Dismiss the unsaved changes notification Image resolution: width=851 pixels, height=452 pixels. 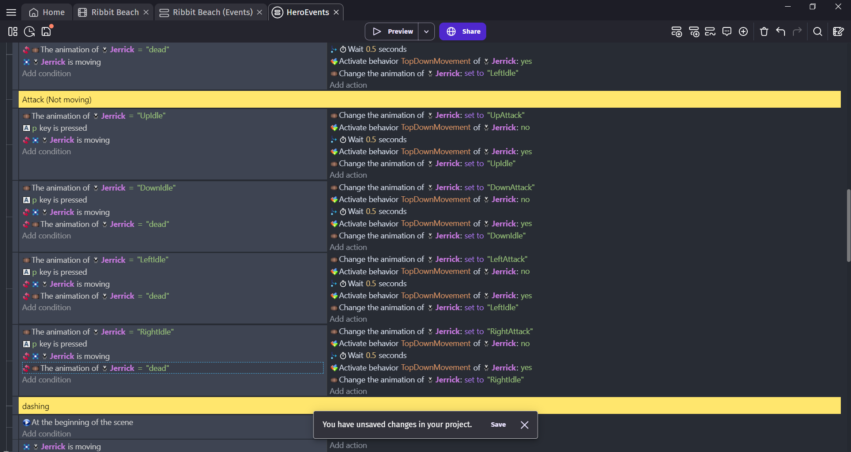pos(524,425)
